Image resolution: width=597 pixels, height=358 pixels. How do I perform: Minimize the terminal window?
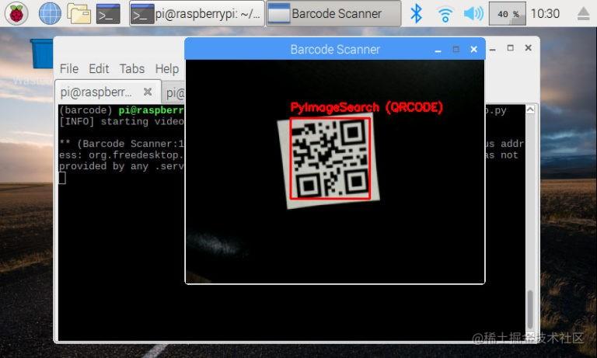(493, 48)
